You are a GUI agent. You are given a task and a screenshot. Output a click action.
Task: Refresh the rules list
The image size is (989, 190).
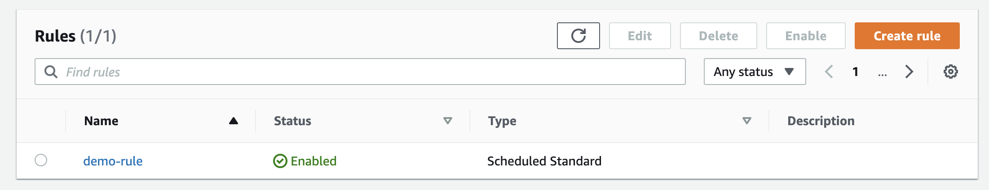tap(578, 36)
